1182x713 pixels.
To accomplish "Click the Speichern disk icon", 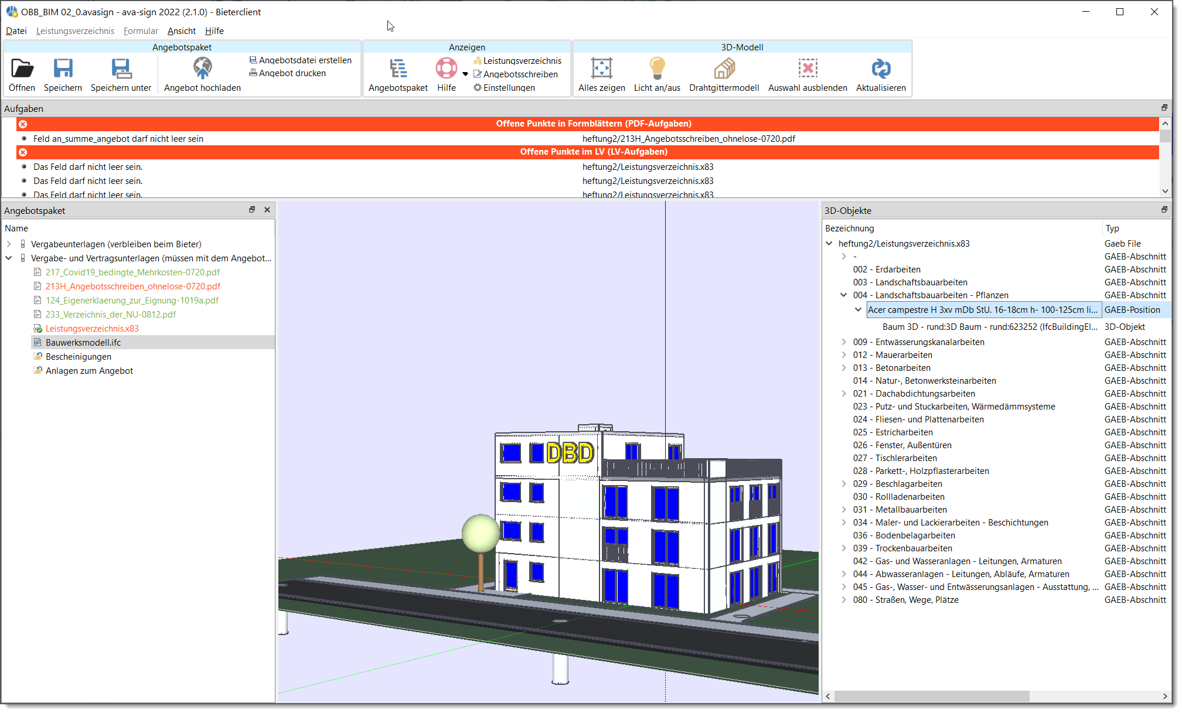I will tap(63, 69).
